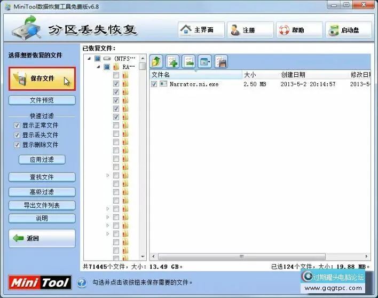Toggle 显示删除文件 checkbox

pyautogui.click(x=17, y=145)
